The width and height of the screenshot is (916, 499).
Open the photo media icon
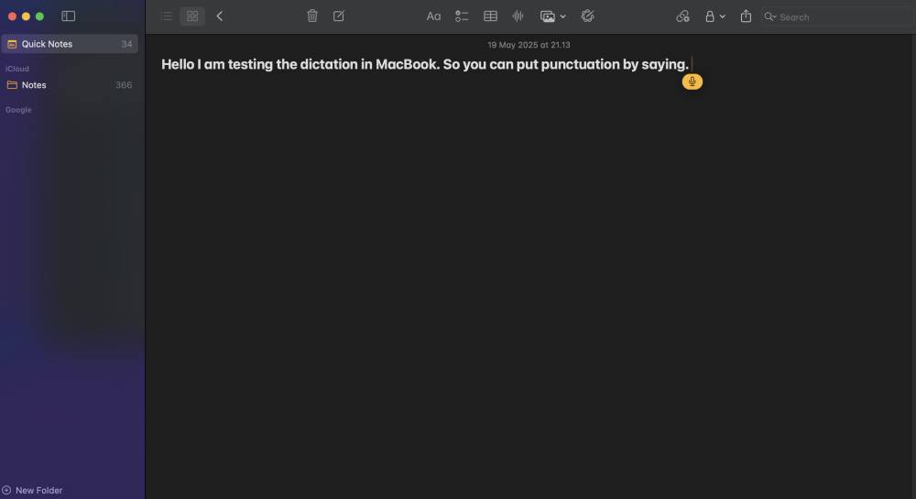point(548,16)
